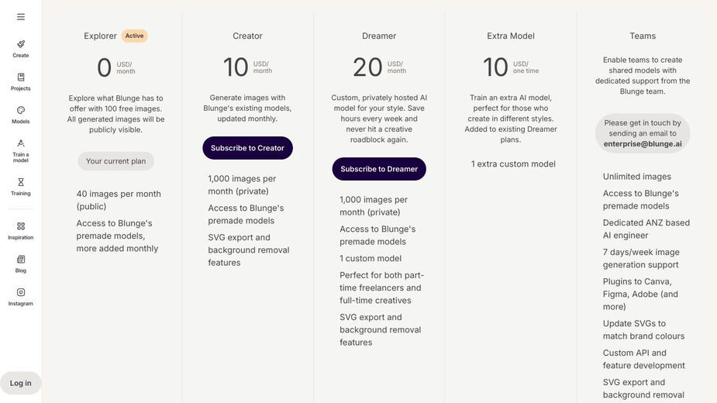Open the Inspiration grid icon
The image size is (717, 403).
[21, 226]
